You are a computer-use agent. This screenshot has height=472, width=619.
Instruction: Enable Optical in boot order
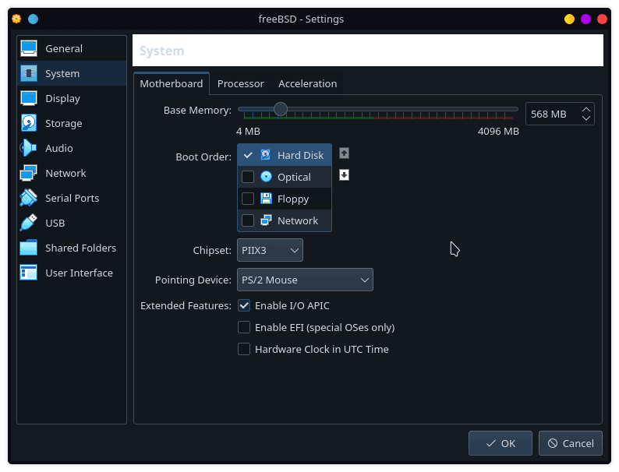pyautogui.click(x=248, y=177)
